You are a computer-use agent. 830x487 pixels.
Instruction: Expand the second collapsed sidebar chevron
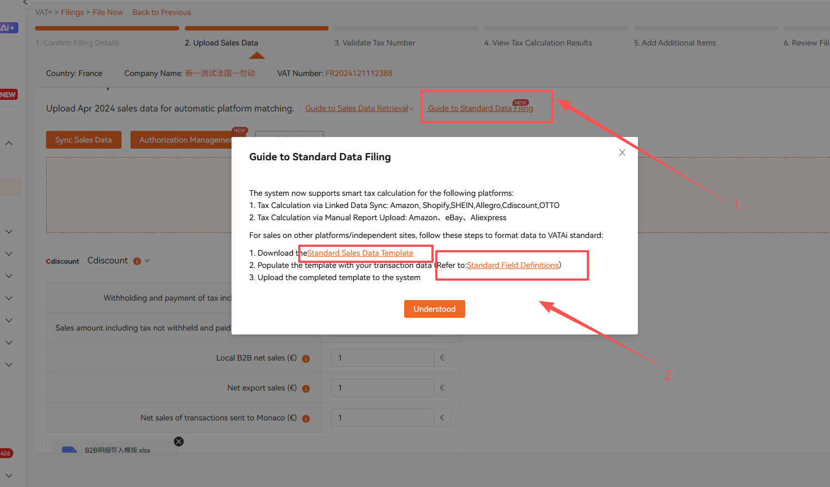(9, 253)
